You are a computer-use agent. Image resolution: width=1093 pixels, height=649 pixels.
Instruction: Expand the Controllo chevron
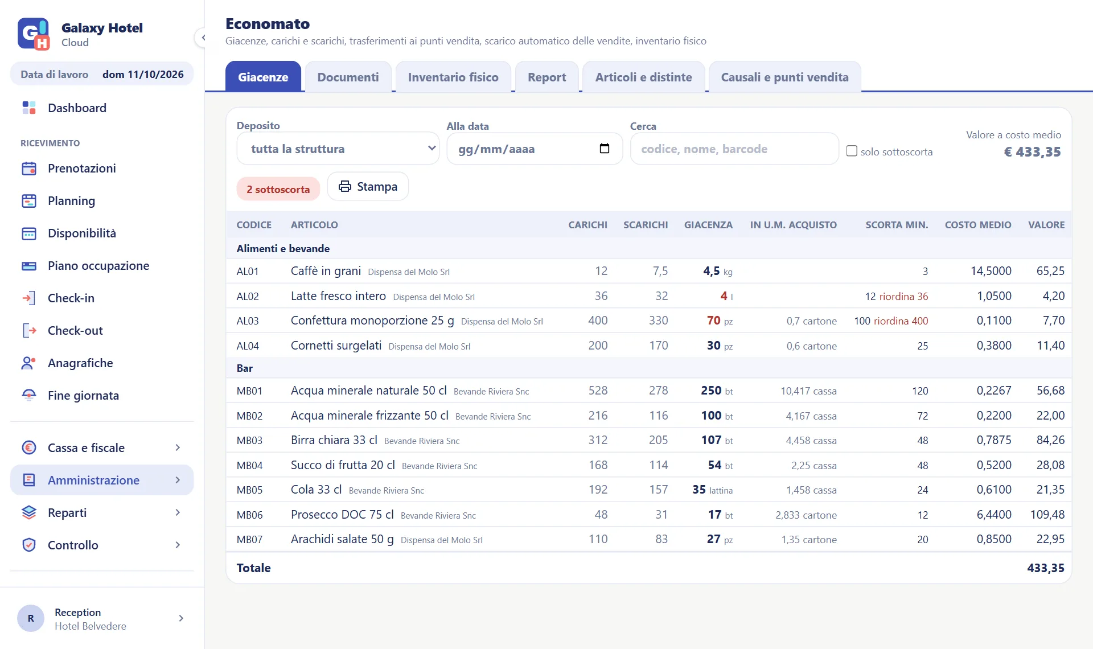click(x=178, y=545)
